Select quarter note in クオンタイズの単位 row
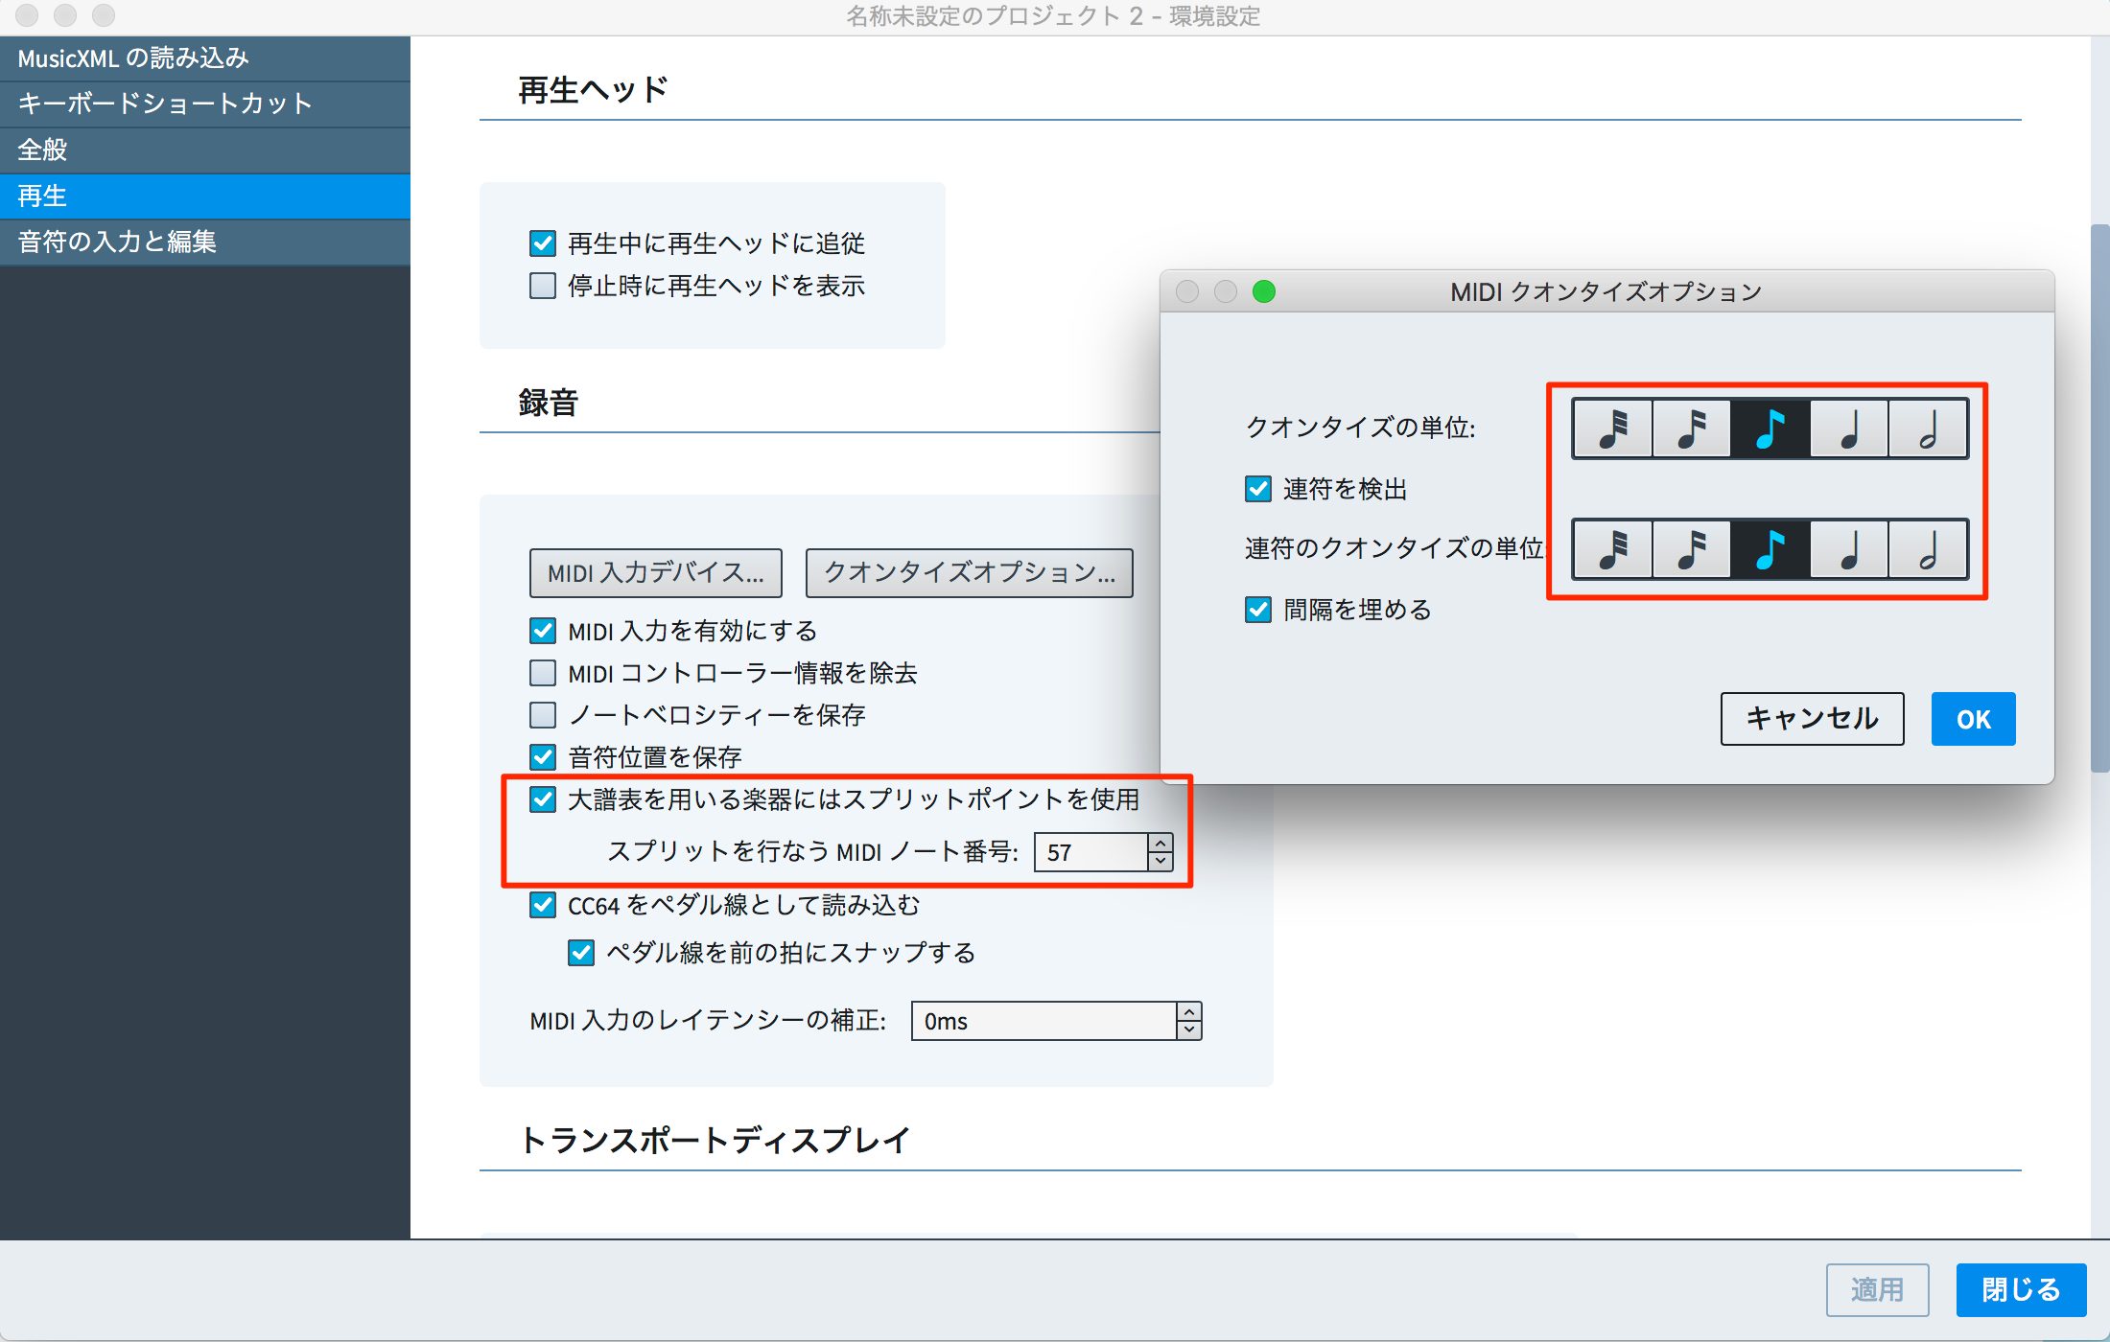The image size is (2110, 1342). point(1849,428)
